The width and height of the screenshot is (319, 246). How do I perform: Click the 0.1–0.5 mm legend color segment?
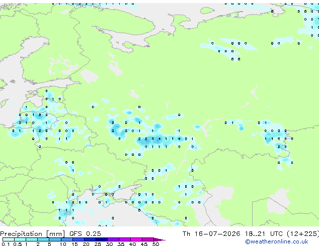tap(9, 239)
